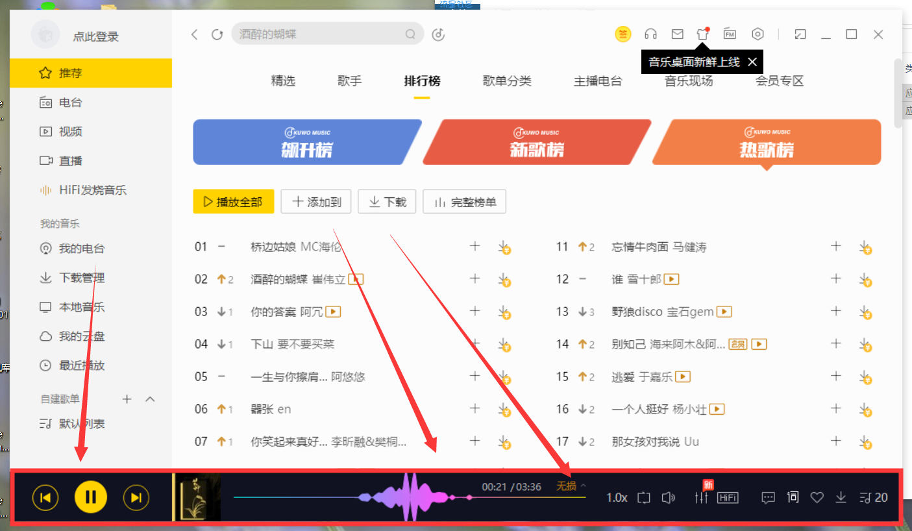
Task: Add 酒醉的蝴蝶 using its plus icon
Action: coord(475,278)
